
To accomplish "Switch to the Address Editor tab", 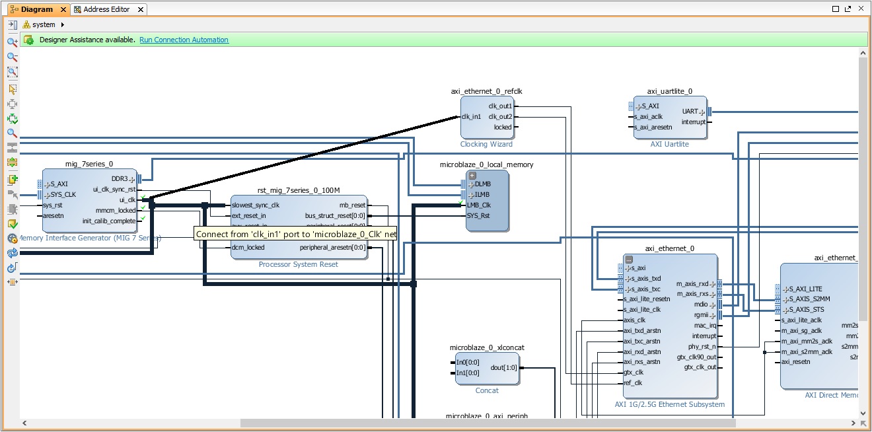I will (106, 9).
